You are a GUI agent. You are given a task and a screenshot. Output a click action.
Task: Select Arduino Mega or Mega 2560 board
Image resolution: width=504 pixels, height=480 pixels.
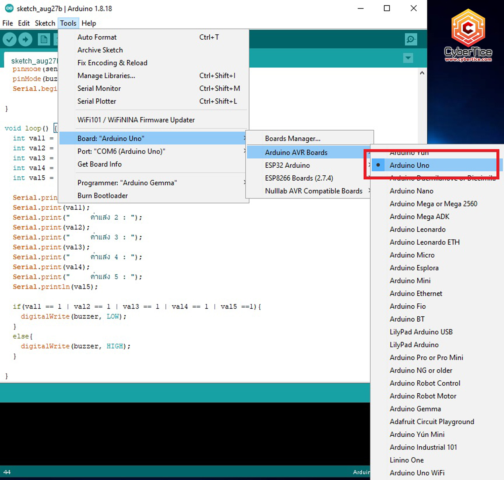click(x=433, y=204)
